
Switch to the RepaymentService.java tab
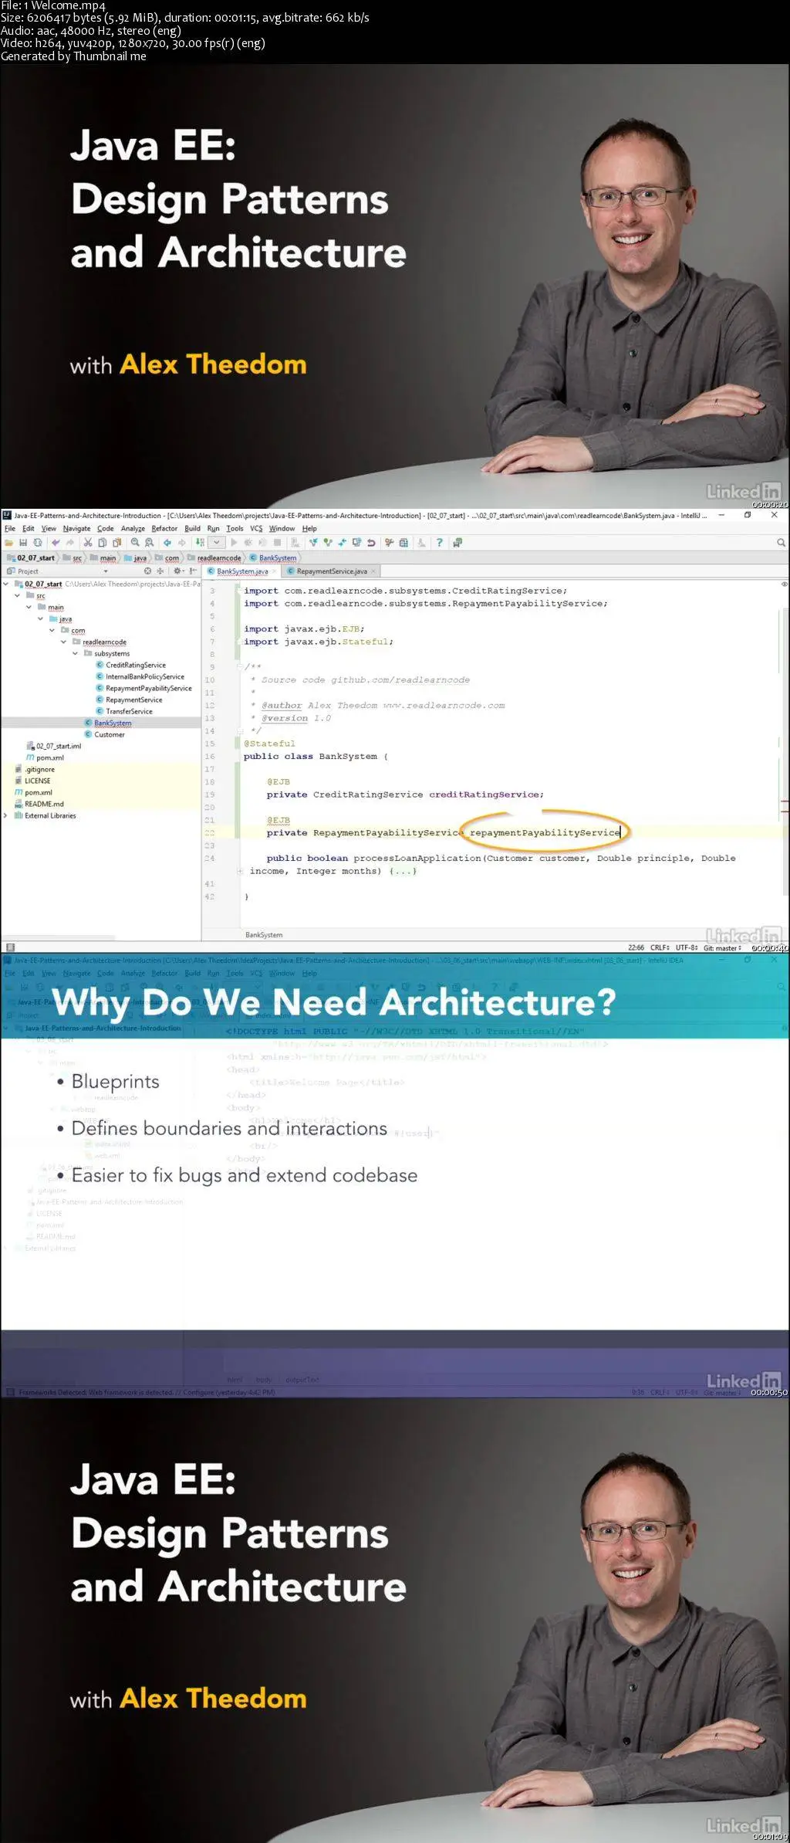click(332, 571)
